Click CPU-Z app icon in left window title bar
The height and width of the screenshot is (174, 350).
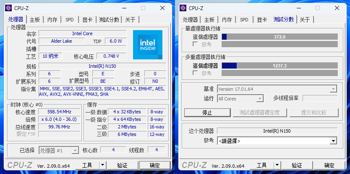point(8,8)
